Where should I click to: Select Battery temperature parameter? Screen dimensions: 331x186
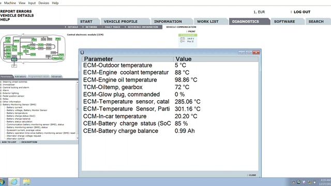(x=17, y=113)
